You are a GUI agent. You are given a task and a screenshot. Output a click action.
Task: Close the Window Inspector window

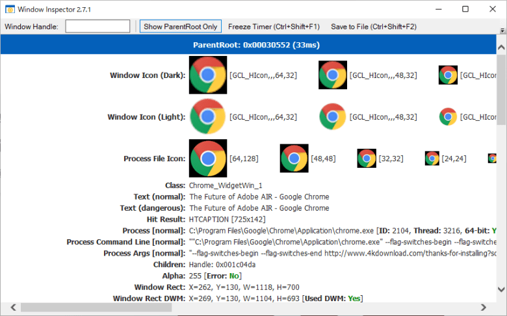[x=493, y=9]
